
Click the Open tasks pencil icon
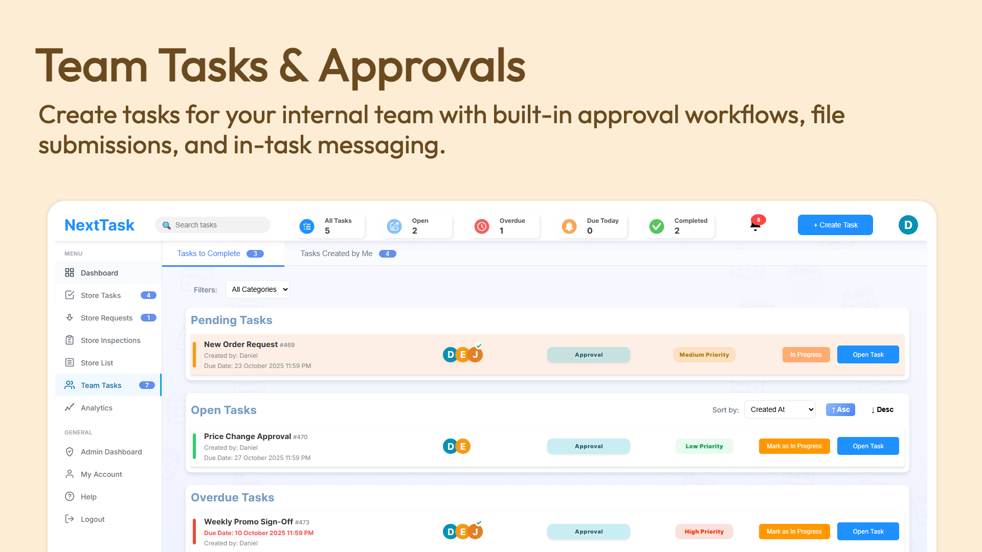coord(394,226)
